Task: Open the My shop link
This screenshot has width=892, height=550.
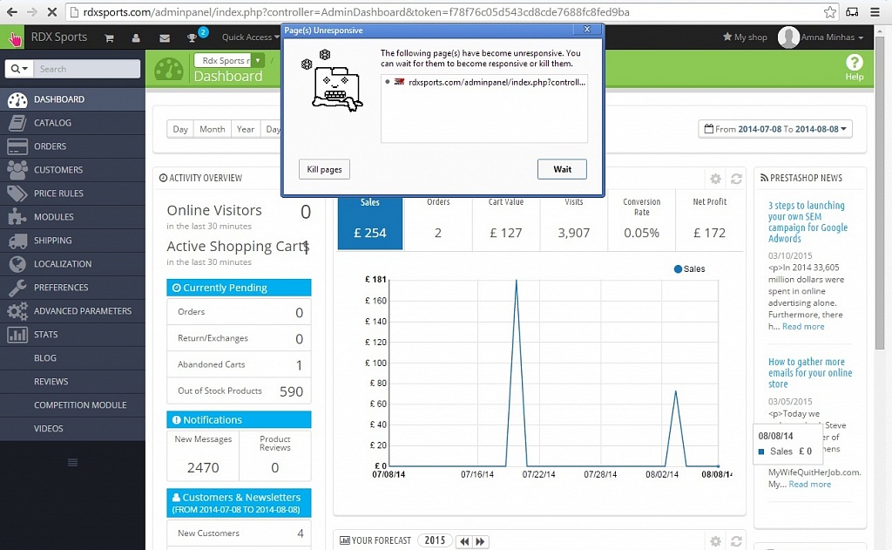Action: point(745,37)
